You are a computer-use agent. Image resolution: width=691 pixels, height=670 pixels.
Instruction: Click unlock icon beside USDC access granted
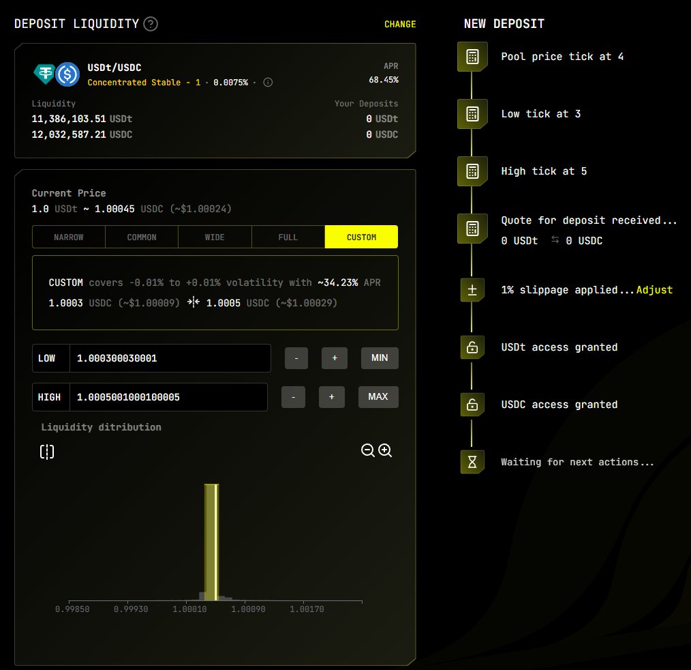472,405
